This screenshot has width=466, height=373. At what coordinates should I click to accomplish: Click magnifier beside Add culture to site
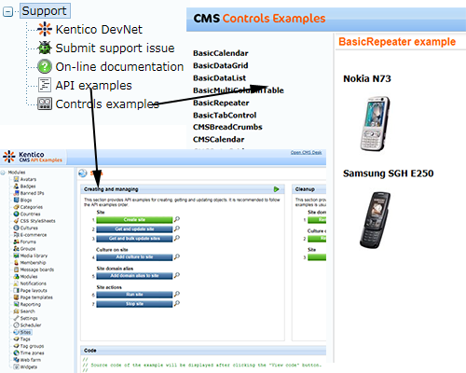tap(177, 256)
